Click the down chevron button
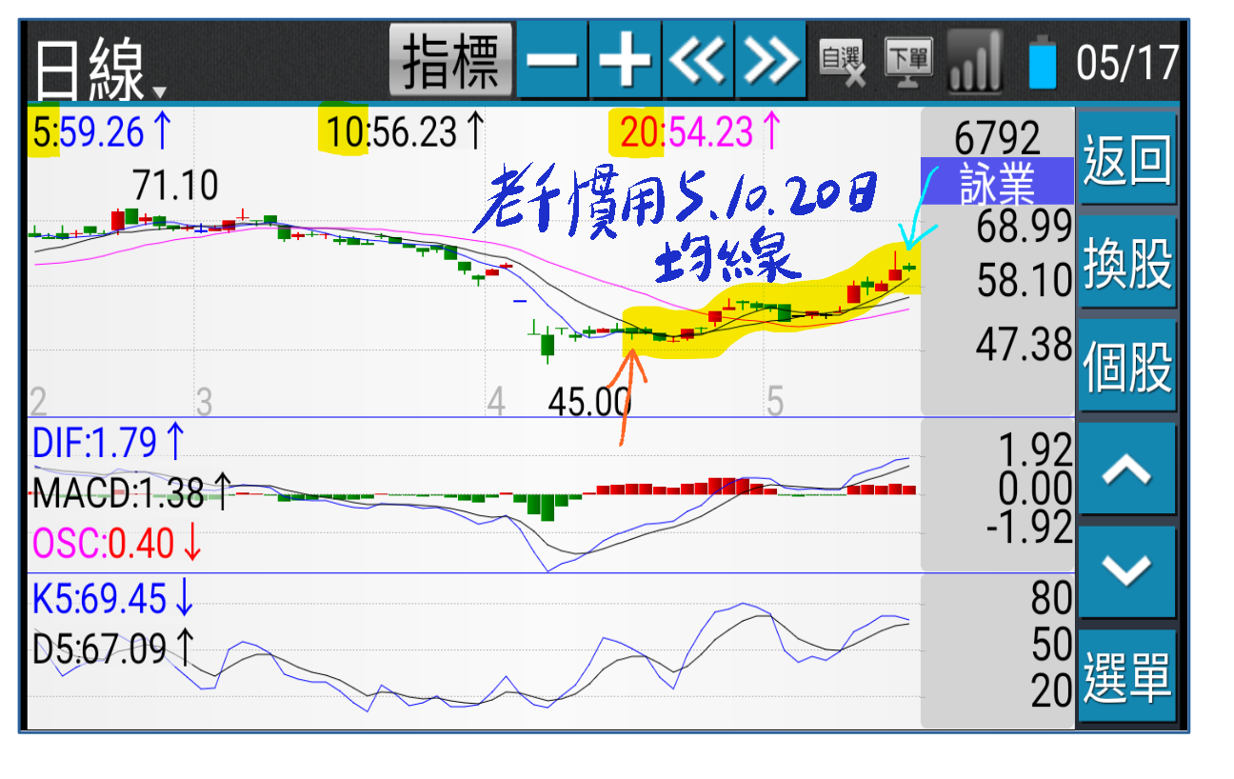The image size is (1234, 779). click(x=1126, y=571)
